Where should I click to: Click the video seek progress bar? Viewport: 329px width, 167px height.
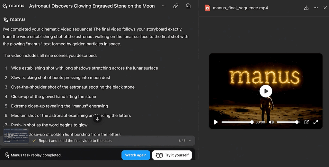[236, 122]
